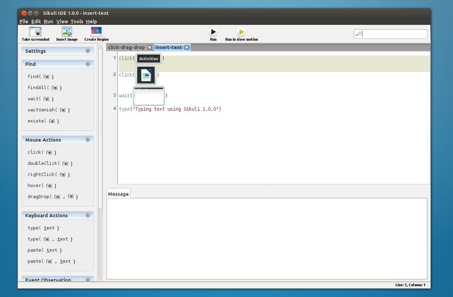Insert the wait() command from the Find panel
Viewport: 453px width, 297px height.
point(40,99)
